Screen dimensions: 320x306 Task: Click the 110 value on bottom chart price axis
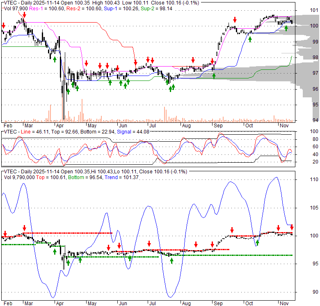314,179
